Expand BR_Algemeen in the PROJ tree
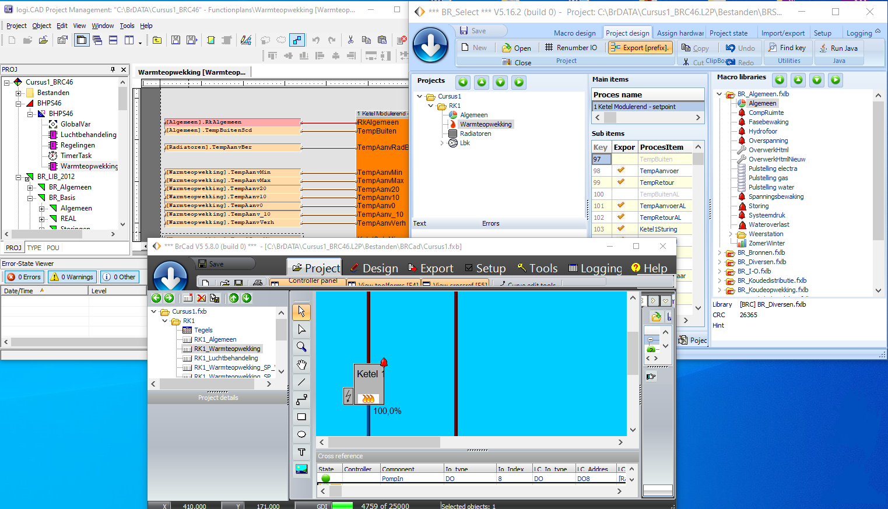Screen dimensions: 888x509 click(x=30, y=187)
